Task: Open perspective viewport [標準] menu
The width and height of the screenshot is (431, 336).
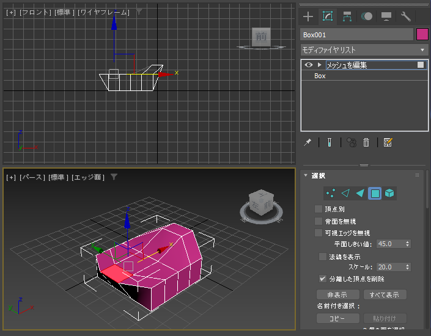Action: click(59, 178)
